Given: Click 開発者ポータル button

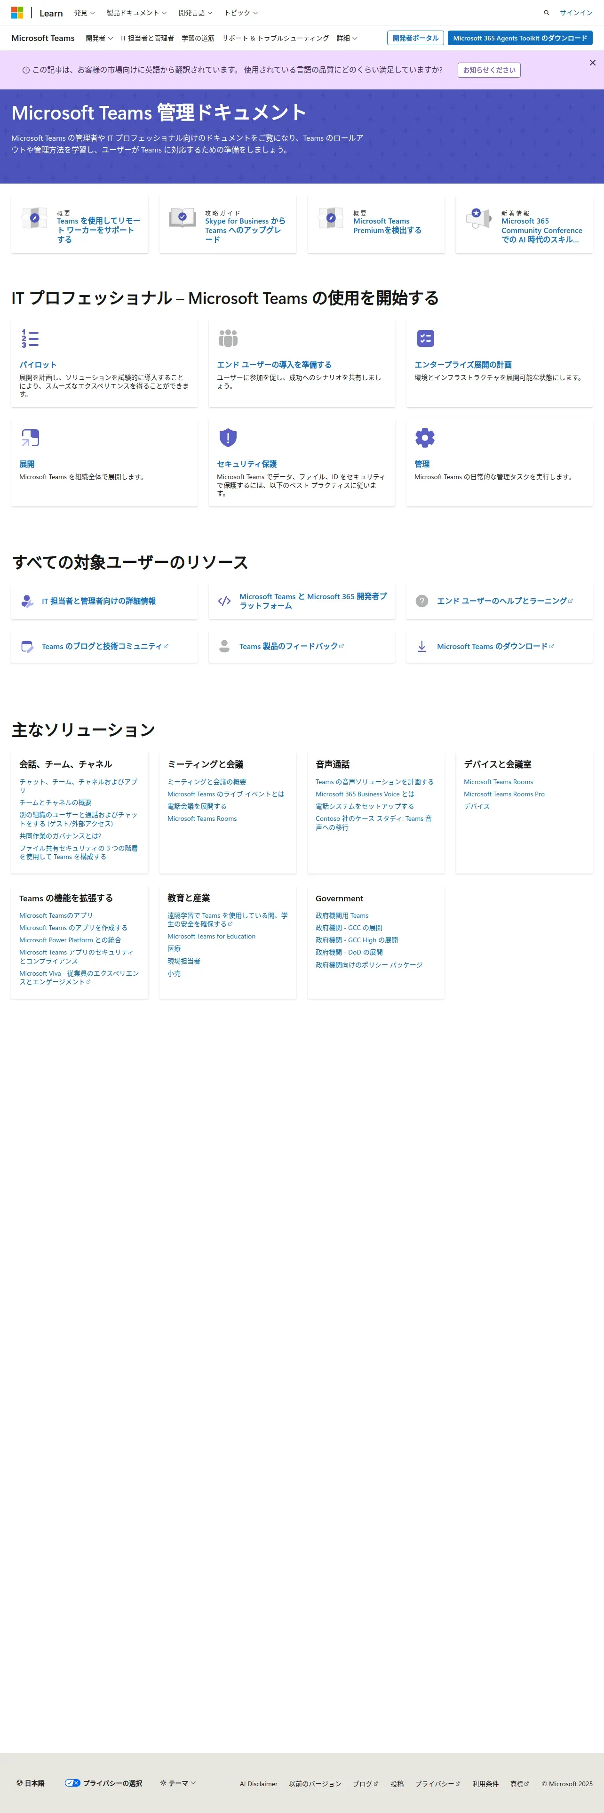Looking at the screenshot, I should click(415, 38).
